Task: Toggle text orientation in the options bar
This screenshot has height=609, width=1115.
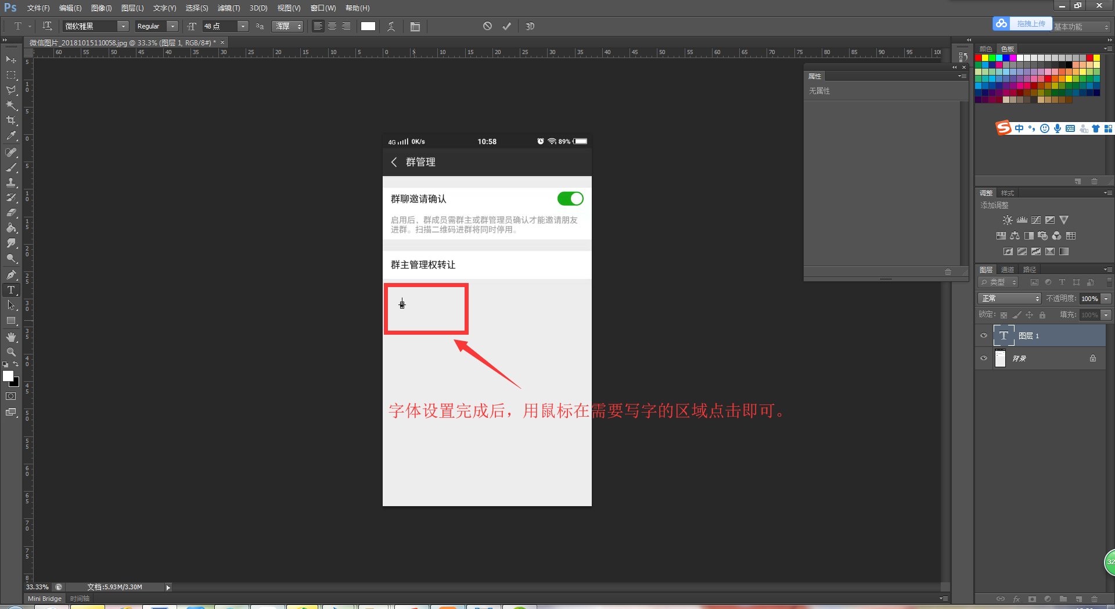Action: click(x=46, y=26)
